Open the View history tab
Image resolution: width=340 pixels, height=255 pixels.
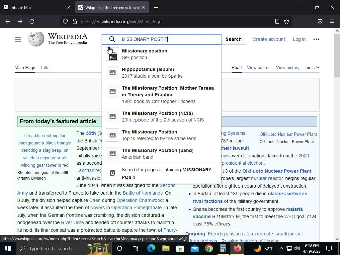[x=288, y=67]
